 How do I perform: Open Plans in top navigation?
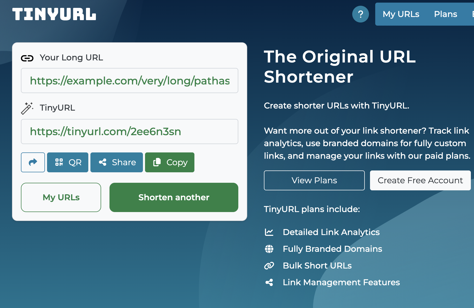[446, 14]
